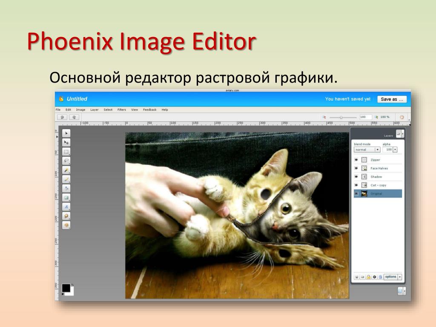
Task: Open the Help menu
Action: (165, 109)
